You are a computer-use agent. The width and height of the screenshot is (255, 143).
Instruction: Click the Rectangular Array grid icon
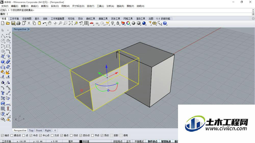[3, 109]
